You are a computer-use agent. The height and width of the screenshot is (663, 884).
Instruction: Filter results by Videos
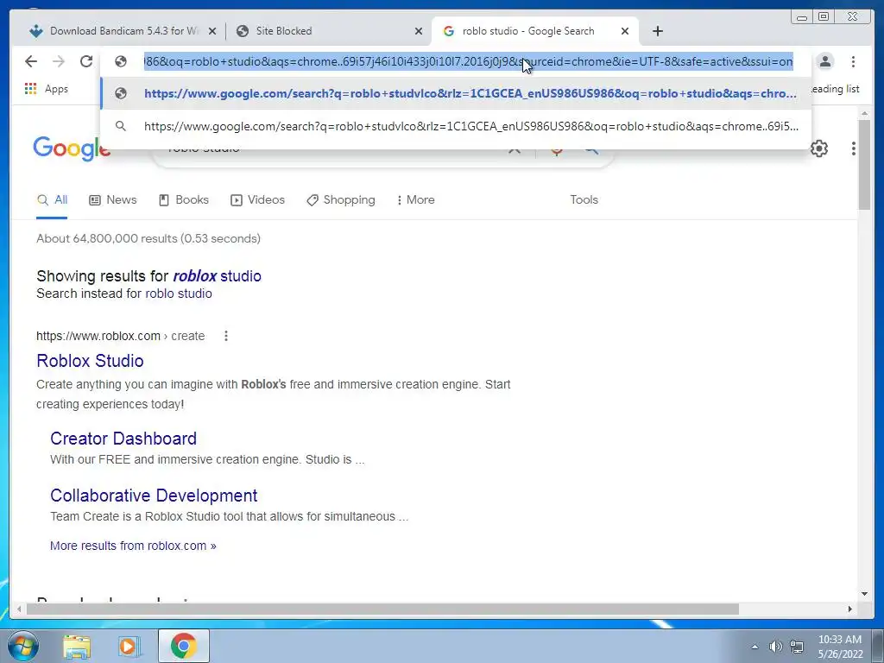(257, 200)
